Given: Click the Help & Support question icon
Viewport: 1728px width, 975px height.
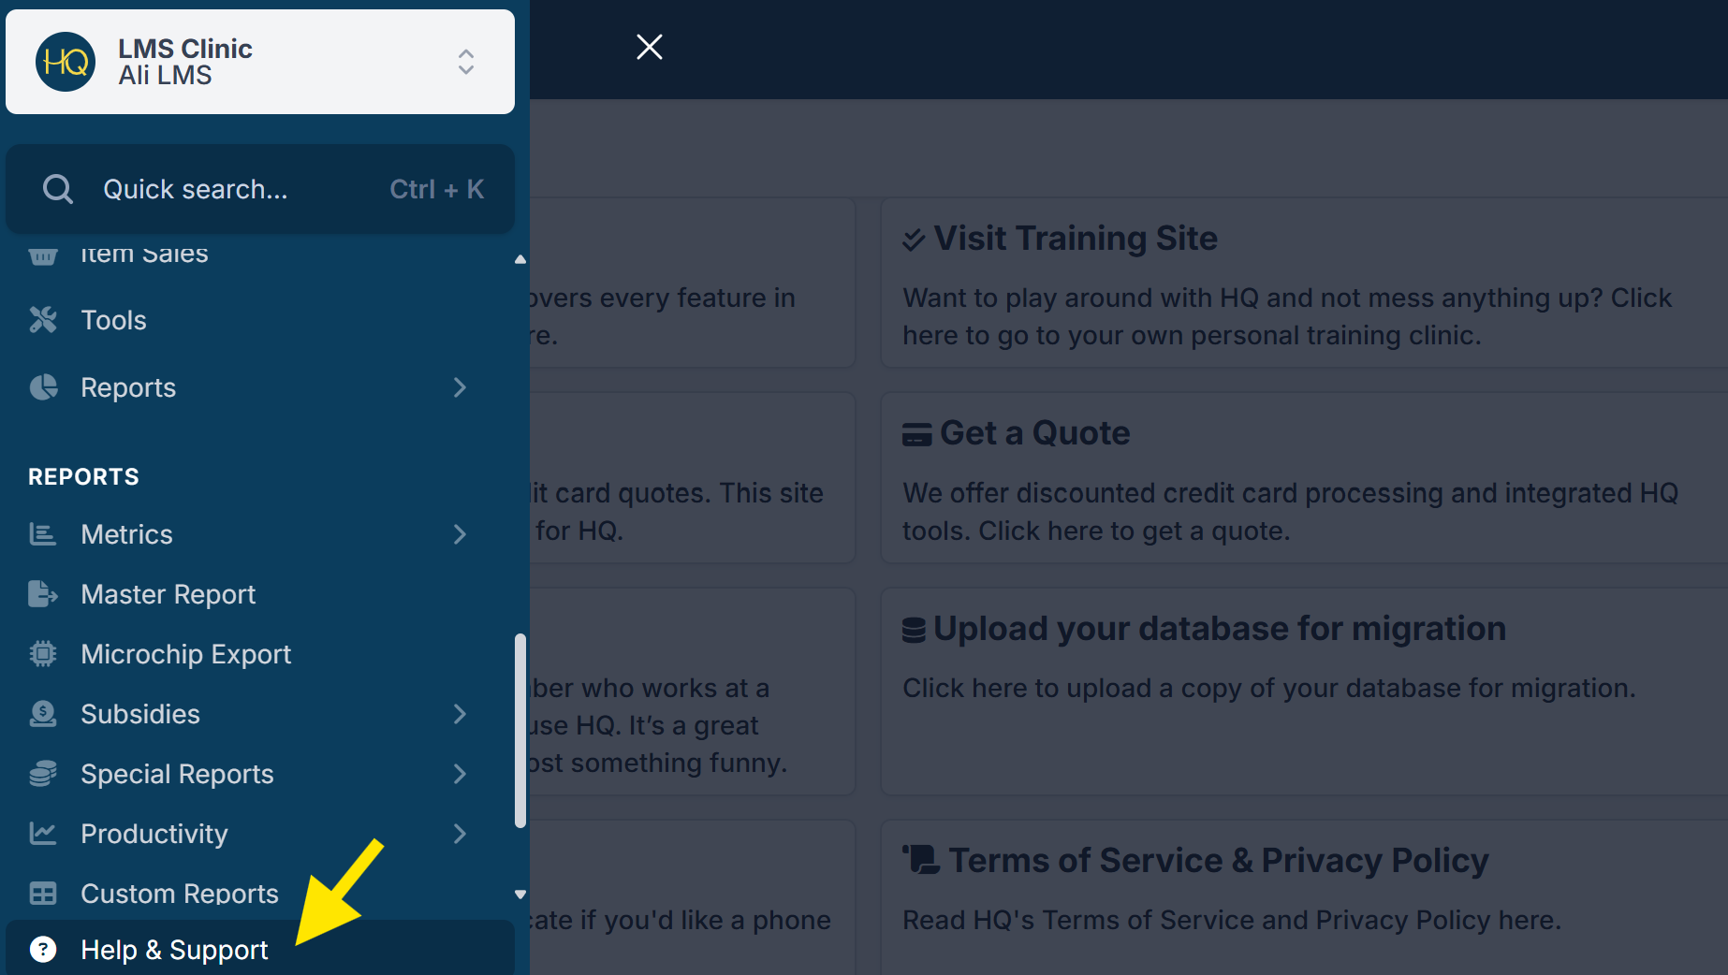Looking at the screenshot, I should click(43, 949).
